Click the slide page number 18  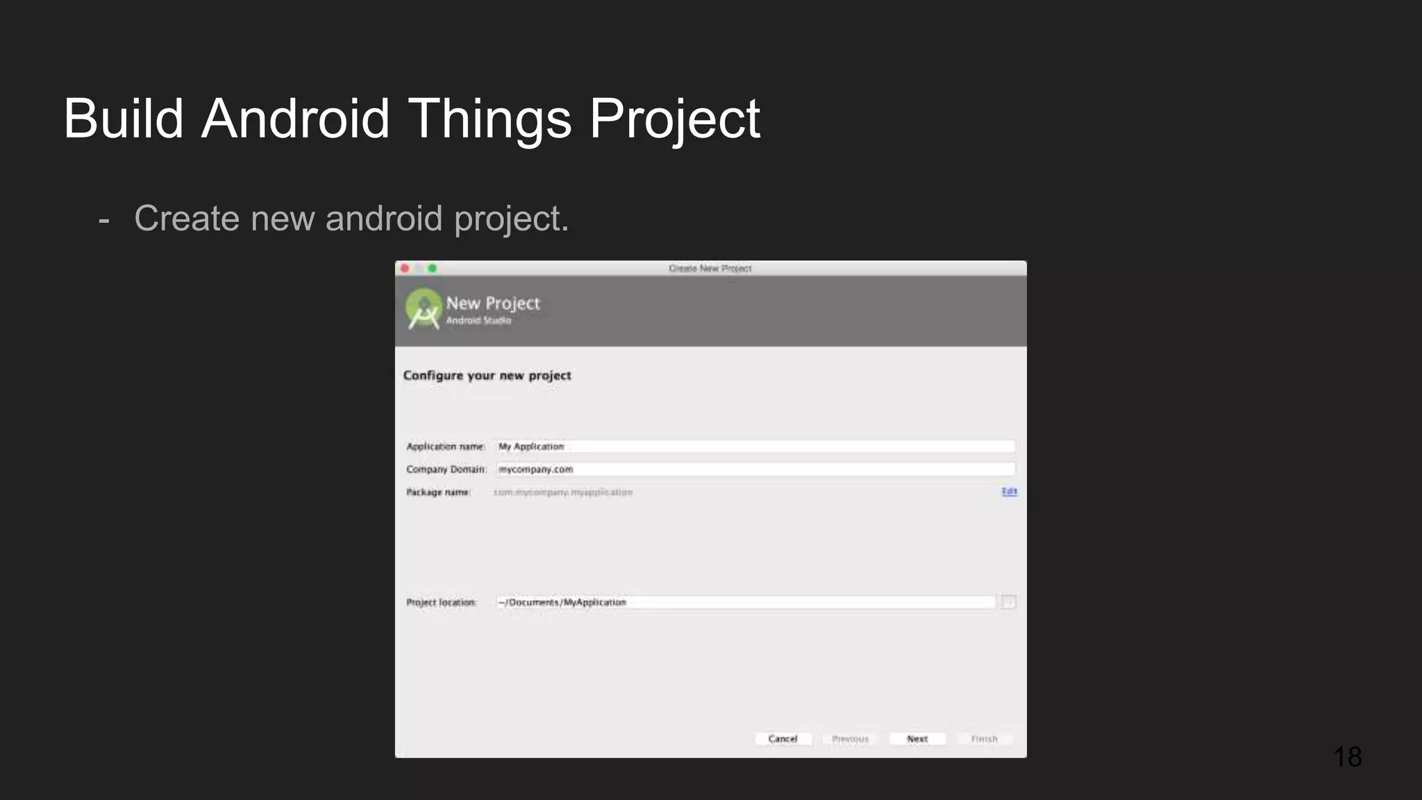click(x=1348, y=757)
